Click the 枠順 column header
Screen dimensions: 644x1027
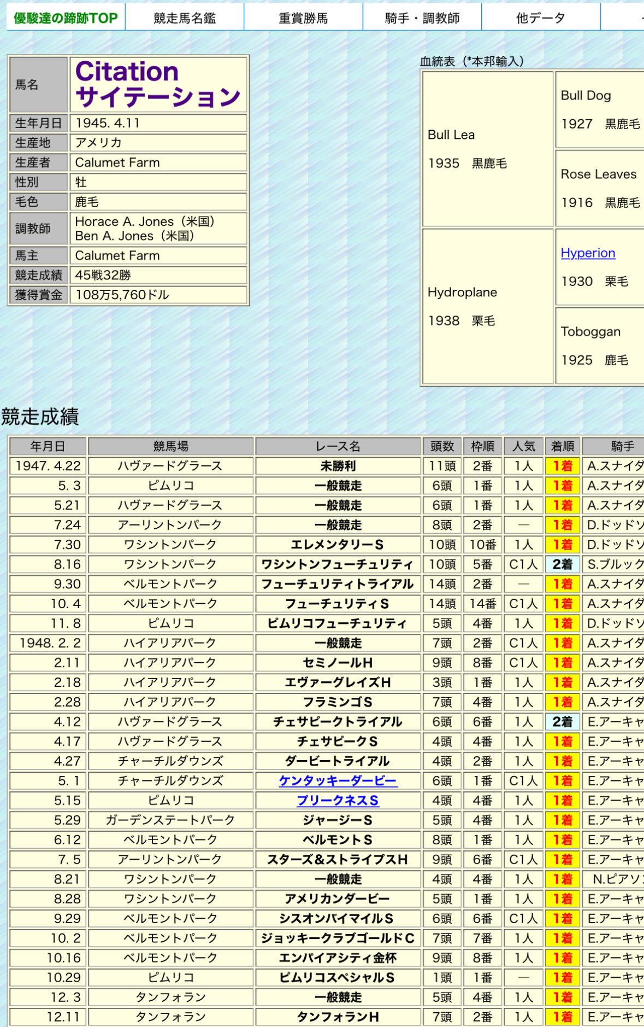click(483, 446)
